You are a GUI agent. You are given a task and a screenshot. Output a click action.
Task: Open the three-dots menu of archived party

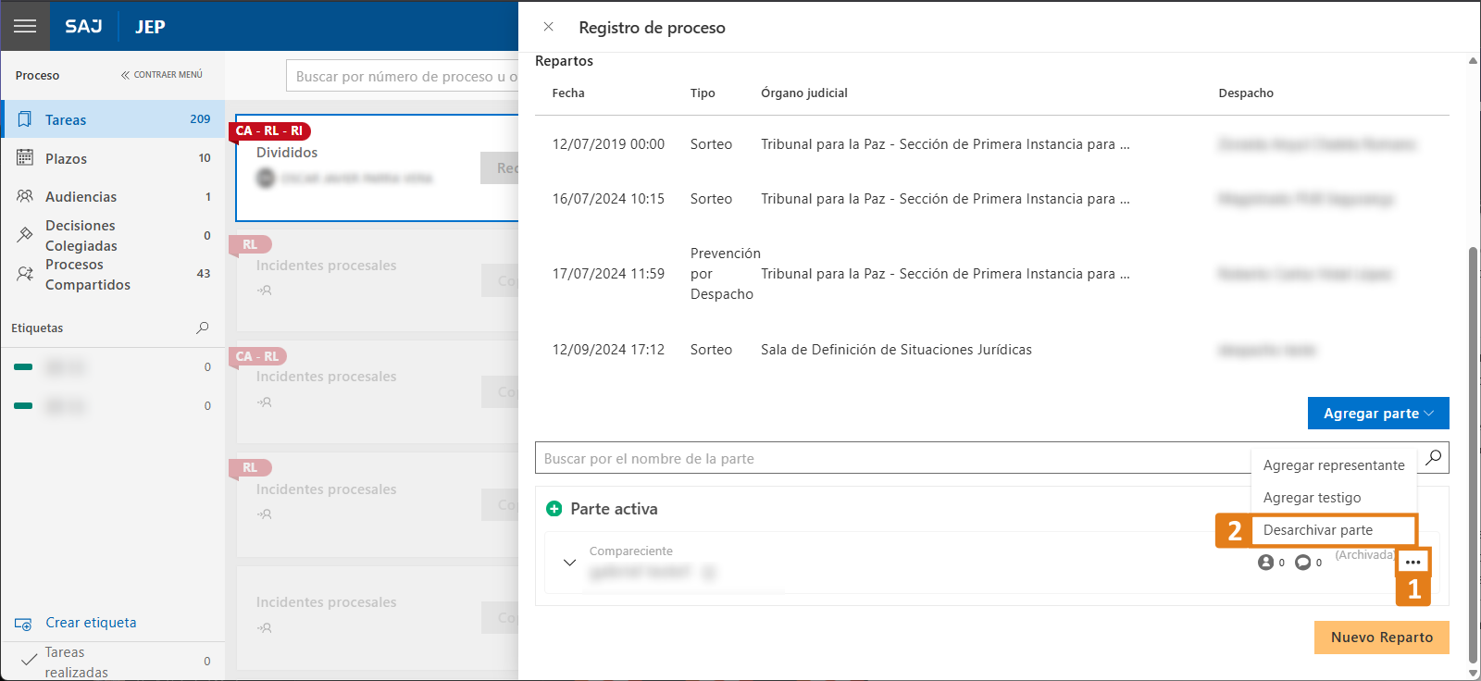[x=1413, y=562]
